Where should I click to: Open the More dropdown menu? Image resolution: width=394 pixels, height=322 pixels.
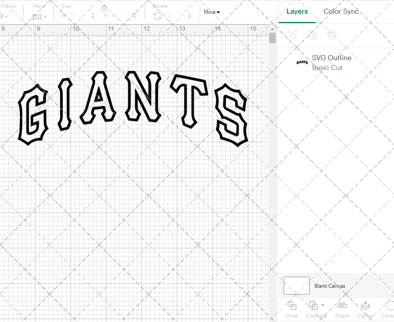(x=212, y=12)
